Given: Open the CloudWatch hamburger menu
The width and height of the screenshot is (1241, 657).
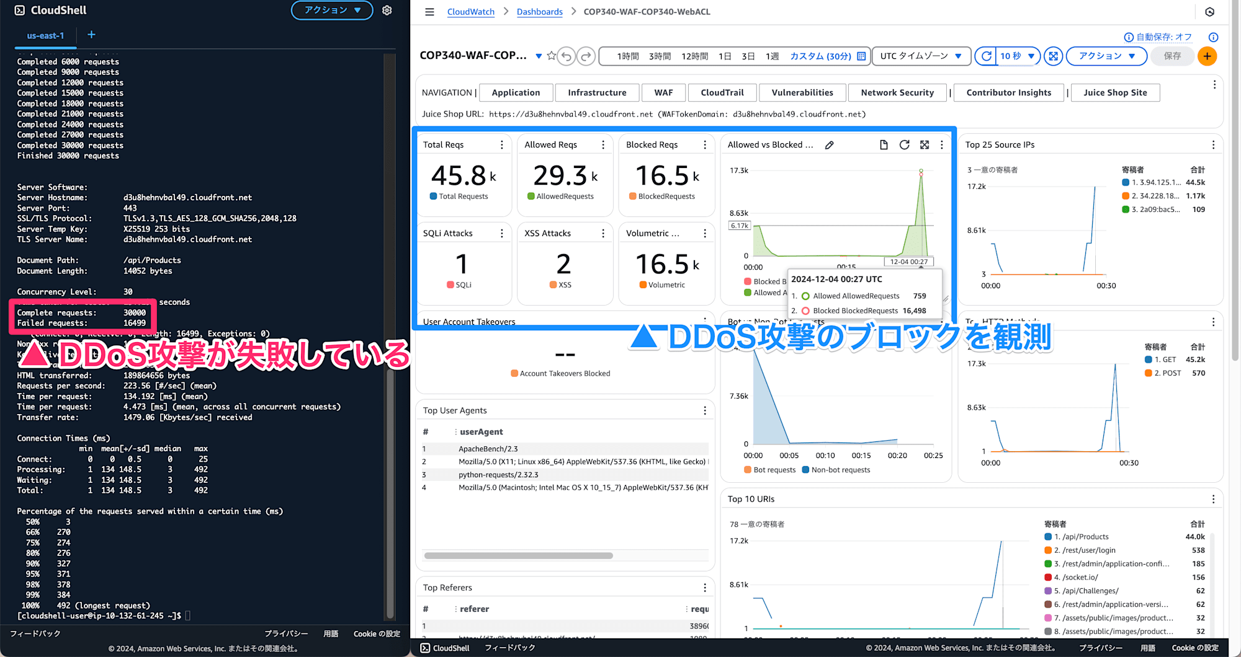Looking at the screenshot, I should pyautogui.click(x=429, y=12).
